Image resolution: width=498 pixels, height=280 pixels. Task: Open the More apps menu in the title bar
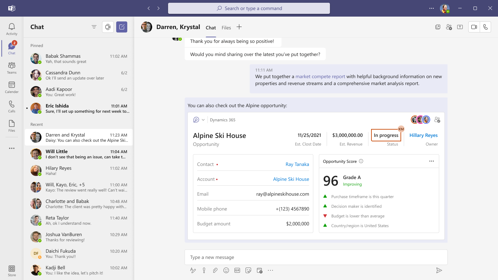click(431, 8)
